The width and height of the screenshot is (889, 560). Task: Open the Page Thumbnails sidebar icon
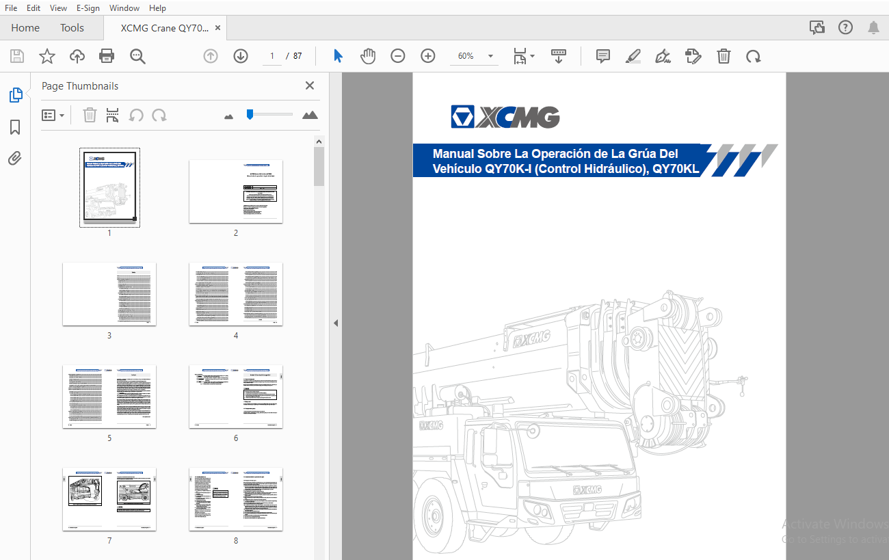tap(16, 95)
